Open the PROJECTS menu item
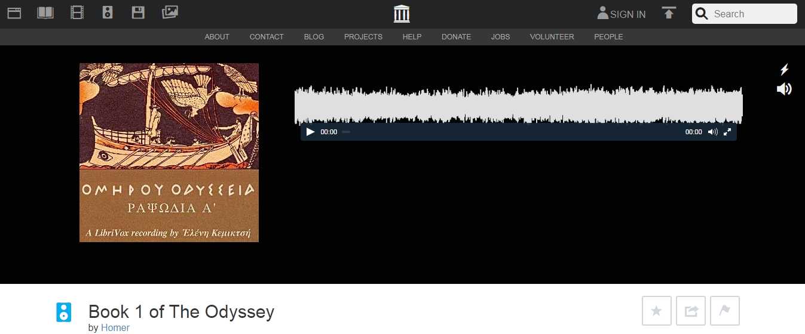 [363, 37]
